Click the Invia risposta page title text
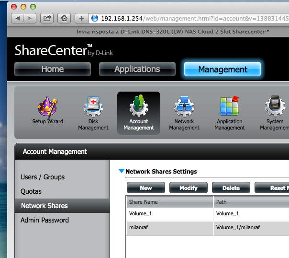The width and height of the screenshot is (289, 258). (x=173, y=32)
